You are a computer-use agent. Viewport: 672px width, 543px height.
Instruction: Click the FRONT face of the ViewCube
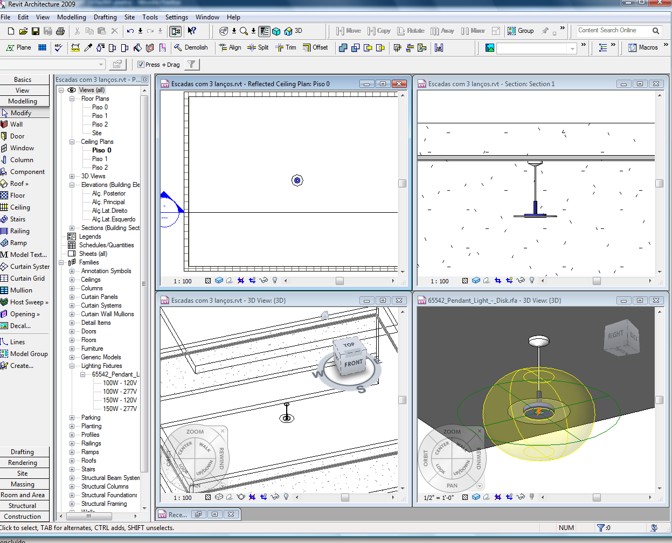click(x=354, y=364)
